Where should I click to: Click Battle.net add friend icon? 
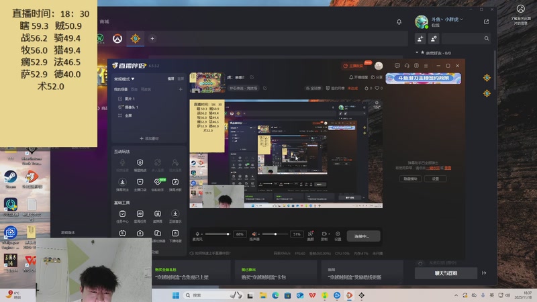tap(420, 38)
